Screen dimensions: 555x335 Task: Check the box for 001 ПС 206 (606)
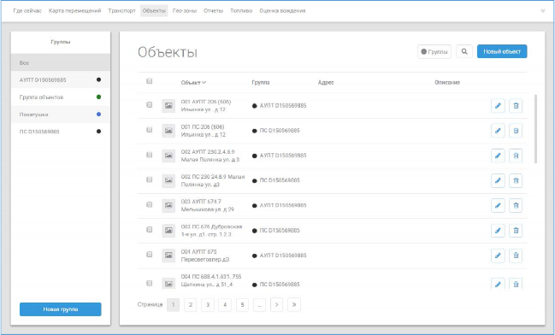[150, 130]
